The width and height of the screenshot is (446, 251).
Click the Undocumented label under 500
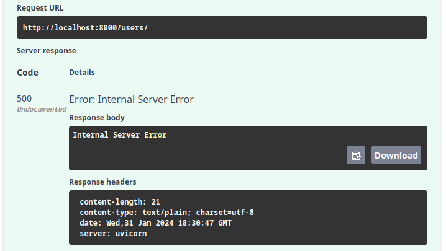point(41,109)
